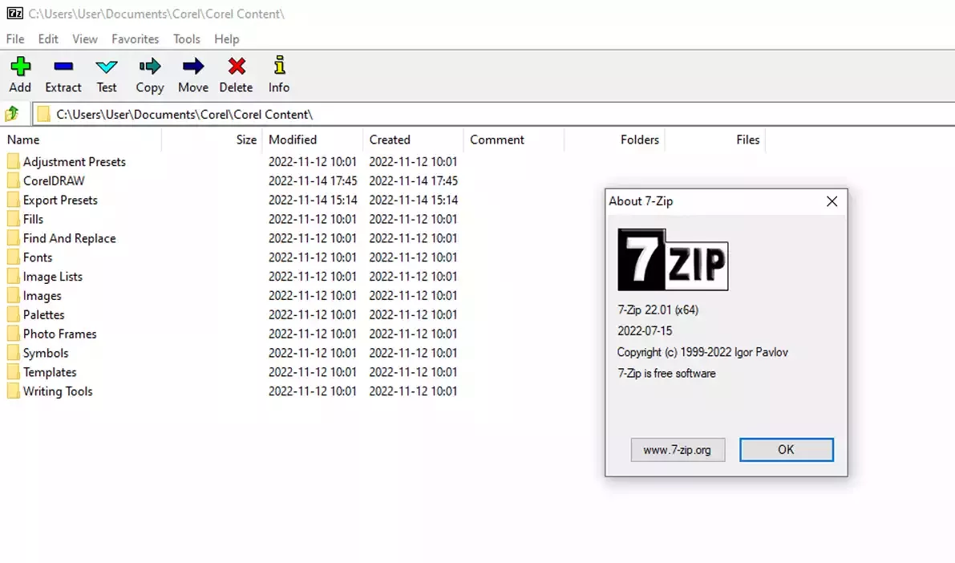The height and width of the screenshot is (563, 955).
Task: Close the About 7-Zip dialog
Action: tap(832, 201)
